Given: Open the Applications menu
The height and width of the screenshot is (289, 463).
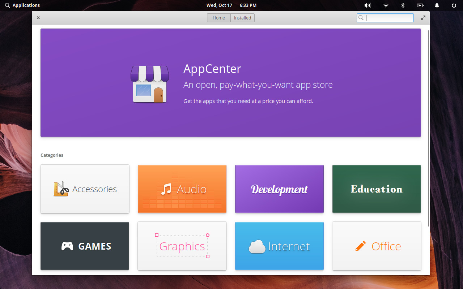Looking at the screenshot, I should coord(22,5).
